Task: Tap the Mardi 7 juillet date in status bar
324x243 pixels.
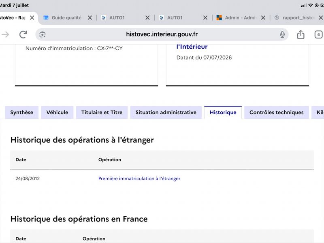Action: (14, 5)
